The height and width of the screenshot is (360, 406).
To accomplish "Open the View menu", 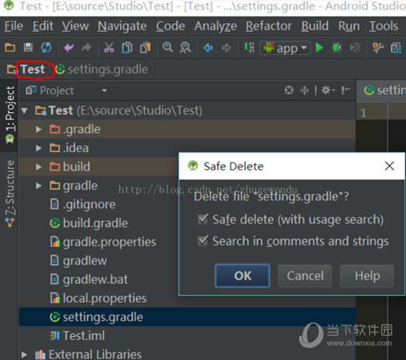I will pyautogui.click(x=76, y=26).
